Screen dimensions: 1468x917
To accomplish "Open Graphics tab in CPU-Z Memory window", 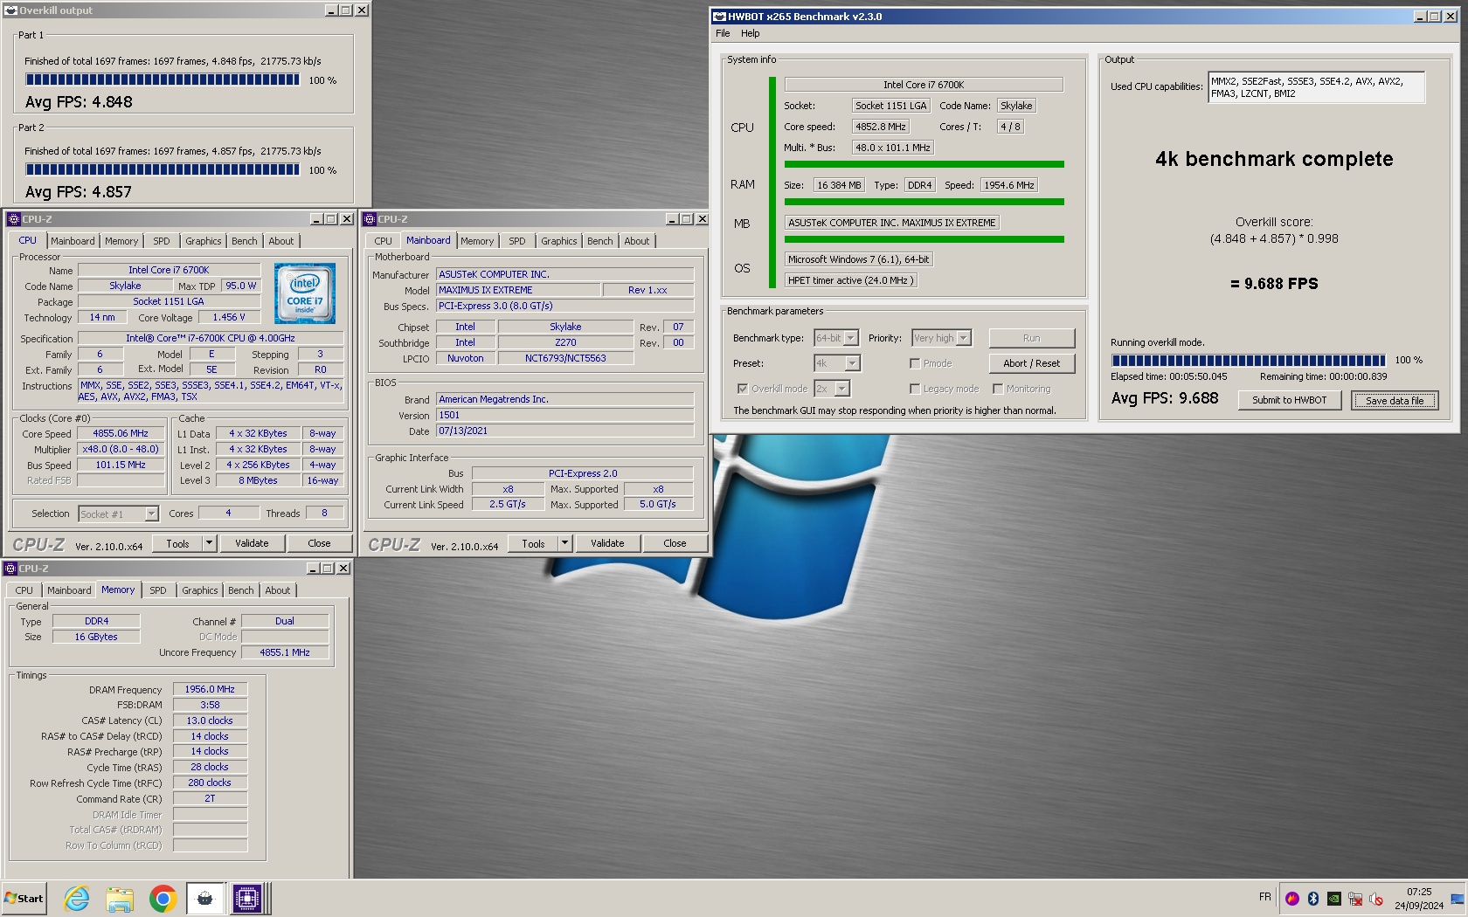I will [200, 590].
